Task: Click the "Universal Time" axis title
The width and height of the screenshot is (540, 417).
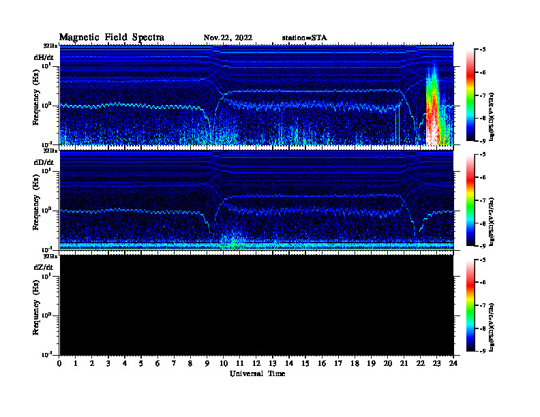Action: [257, 373]
